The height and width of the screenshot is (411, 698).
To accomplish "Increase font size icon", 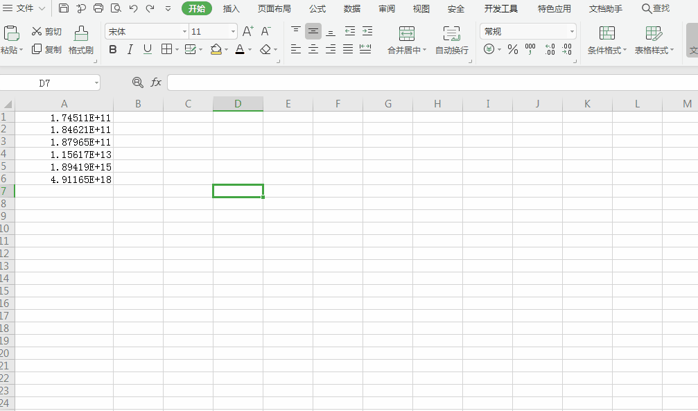I will 248,31.
